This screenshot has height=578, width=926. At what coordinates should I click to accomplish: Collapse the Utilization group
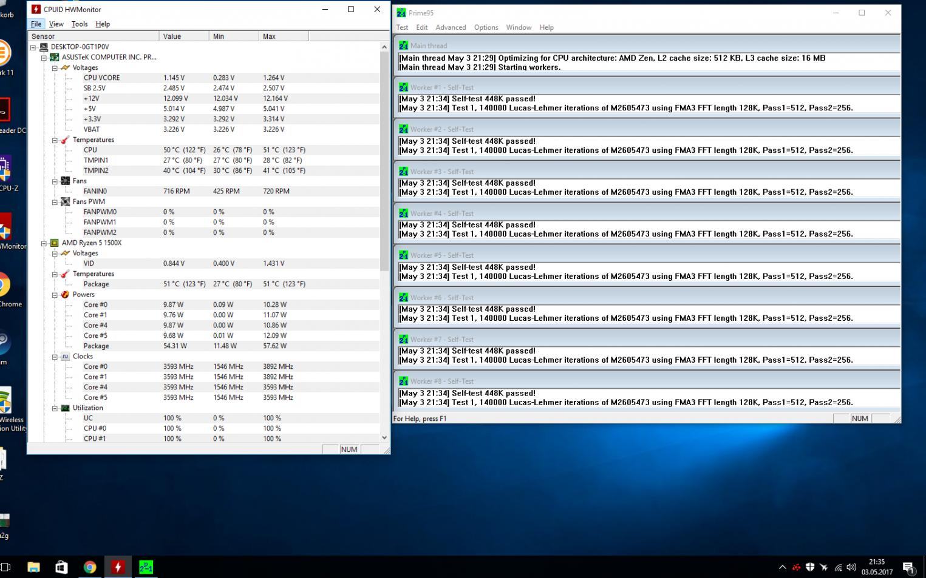tap(55, 408)
